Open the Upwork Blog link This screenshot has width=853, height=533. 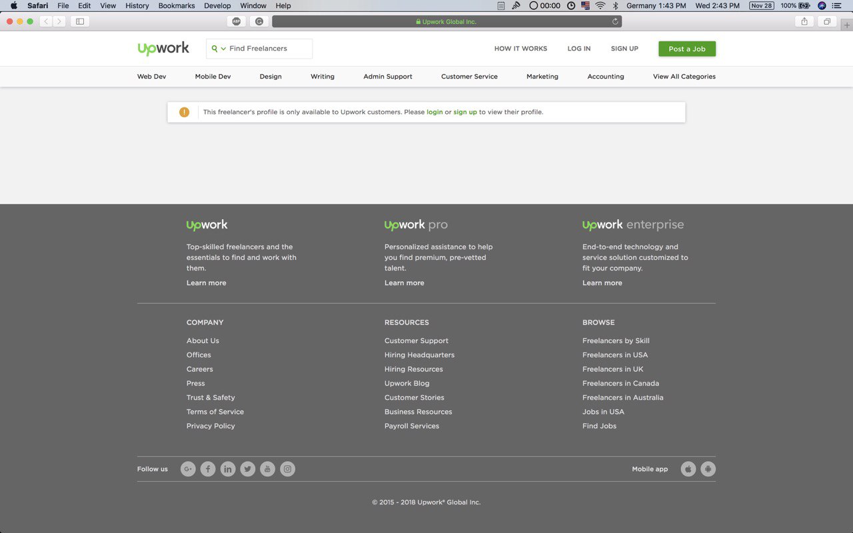407,384
